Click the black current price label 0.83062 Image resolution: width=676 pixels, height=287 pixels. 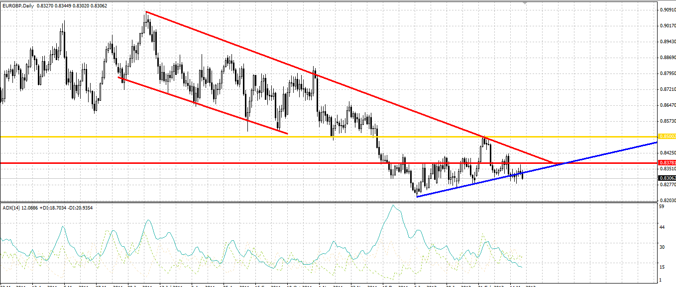667,178
